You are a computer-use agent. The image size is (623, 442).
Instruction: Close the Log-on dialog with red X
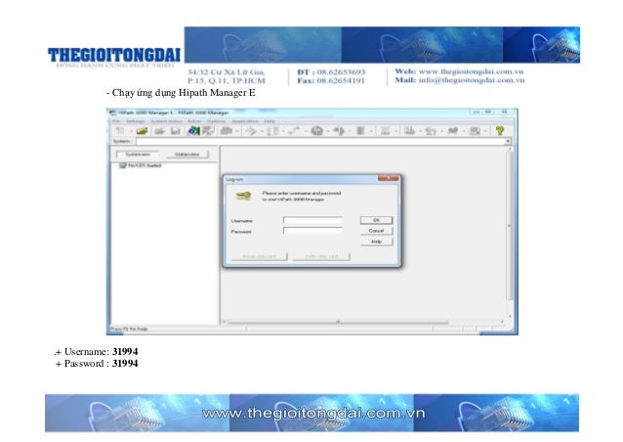(x=389, y=178)
